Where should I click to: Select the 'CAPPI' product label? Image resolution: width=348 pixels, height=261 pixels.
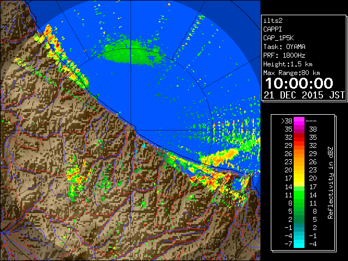(x=272, y=29)
